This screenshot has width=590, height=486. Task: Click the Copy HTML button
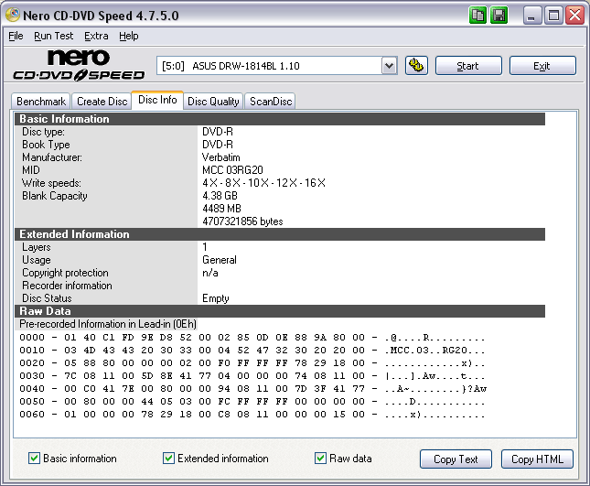point(537,459)
